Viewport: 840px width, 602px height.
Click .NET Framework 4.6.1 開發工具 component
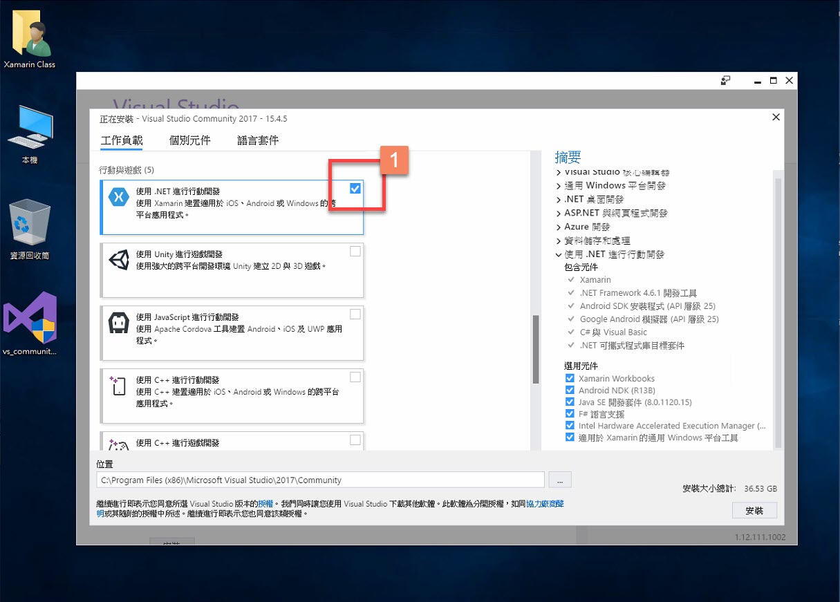coord(638,293)
